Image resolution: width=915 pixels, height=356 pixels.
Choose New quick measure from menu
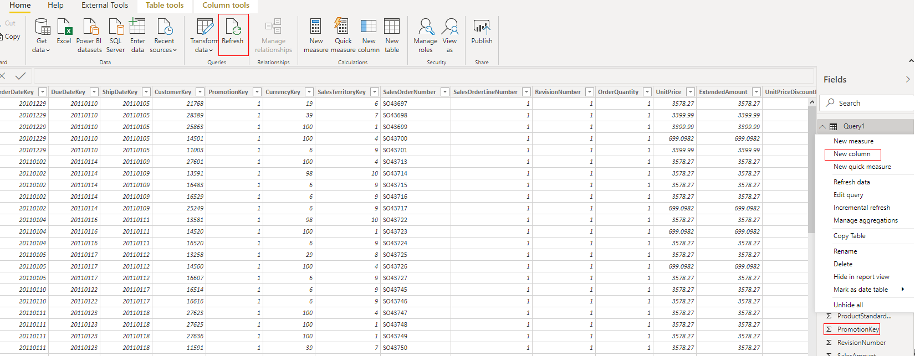tap(862, 167)
